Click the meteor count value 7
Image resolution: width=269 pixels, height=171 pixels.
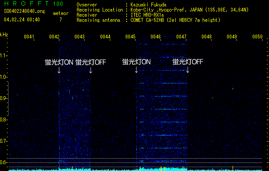coord(60,20)
